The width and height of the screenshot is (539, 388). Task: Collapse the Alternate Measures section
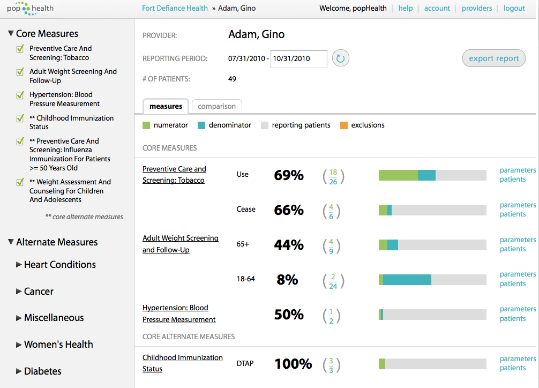(x=11, y=242)
